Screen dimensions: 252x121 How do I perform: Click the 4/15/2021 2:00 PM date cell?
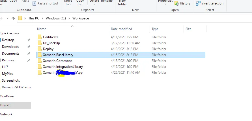coord(124,61)
